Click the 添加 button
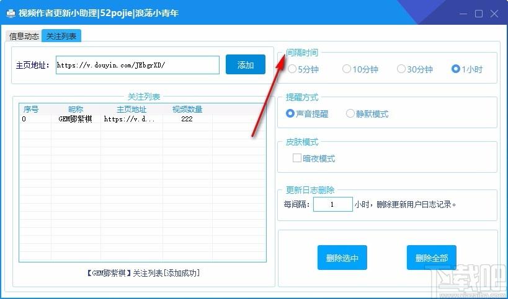 [x=245, y=64]
